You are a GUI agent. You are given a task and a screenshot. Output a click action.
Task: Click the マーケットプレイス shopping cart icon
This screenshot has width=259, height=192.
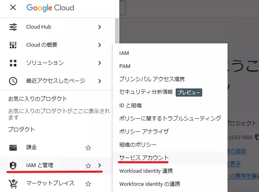(x=13, y=184)
